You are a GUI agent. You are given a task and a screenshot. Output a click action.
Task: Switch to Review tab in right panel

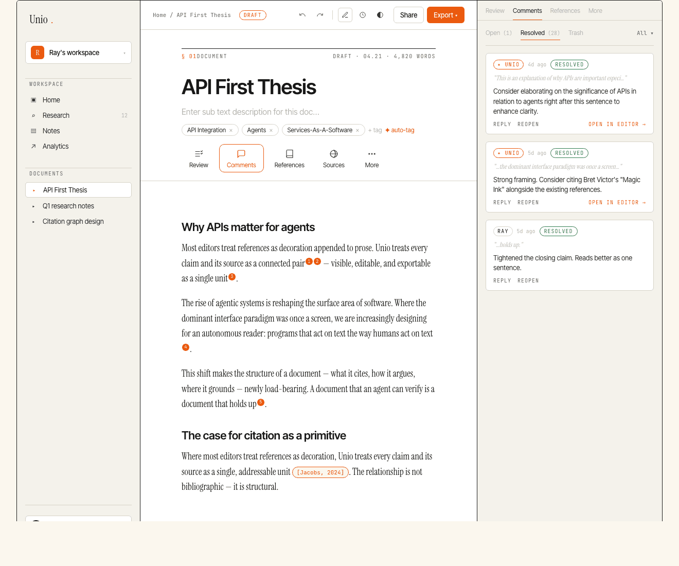tap(495, 11)
